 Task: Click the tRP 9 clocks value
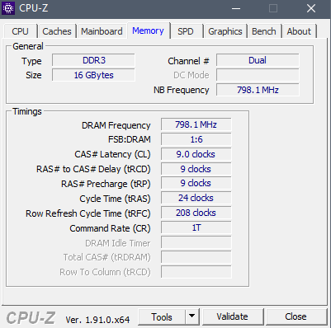196,183
